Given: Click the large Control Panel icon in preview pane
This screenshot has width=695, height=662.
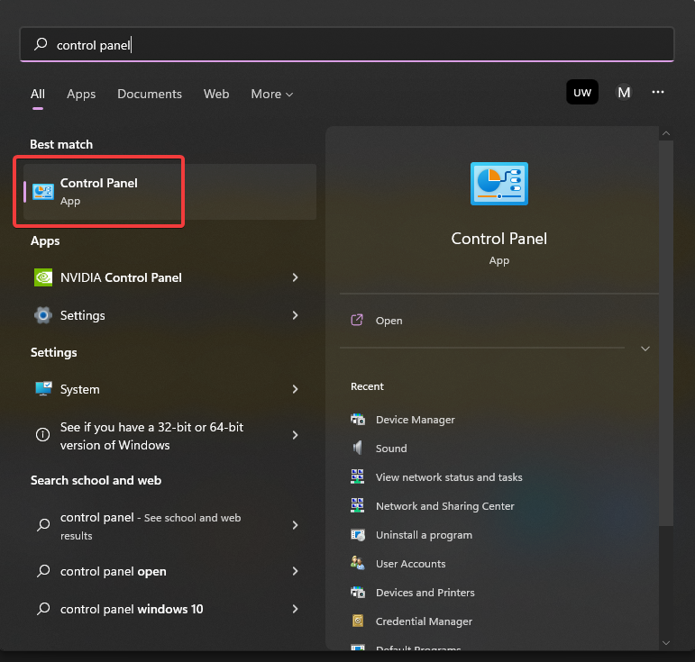Looking at the screenshot, I should click(499, 184).
